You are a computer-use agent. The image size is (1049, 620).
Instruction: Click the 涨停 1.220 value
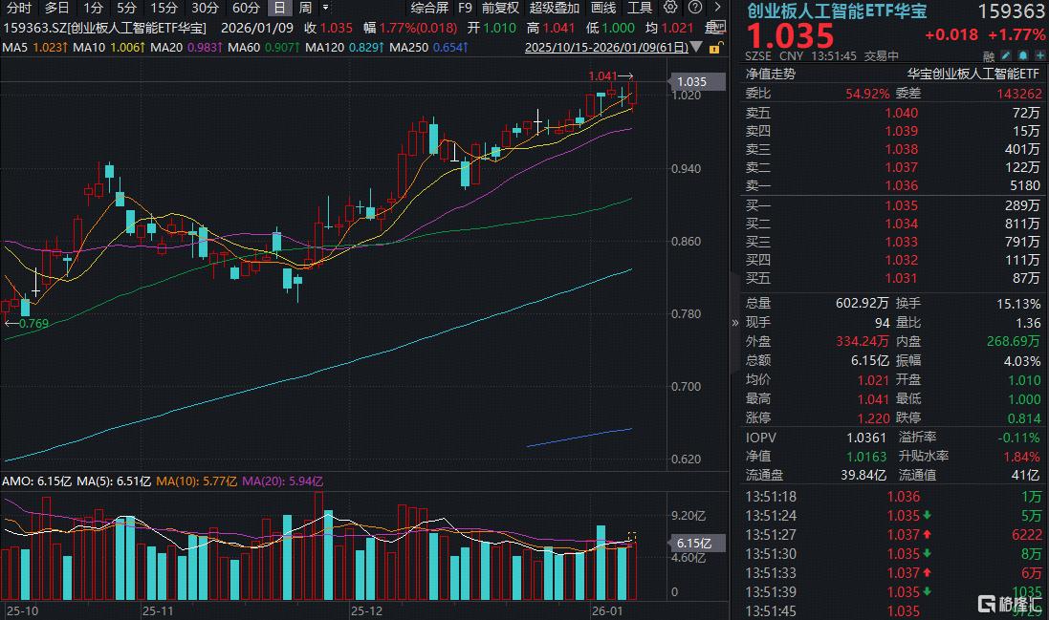point(874,418)
